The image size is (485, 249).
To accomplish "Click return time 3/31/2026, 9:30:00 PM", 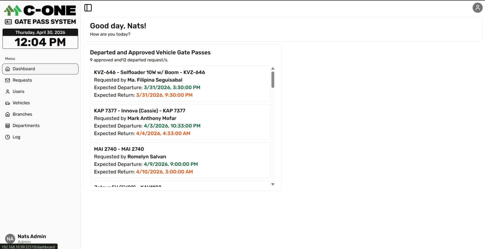I will coord(164,95).
